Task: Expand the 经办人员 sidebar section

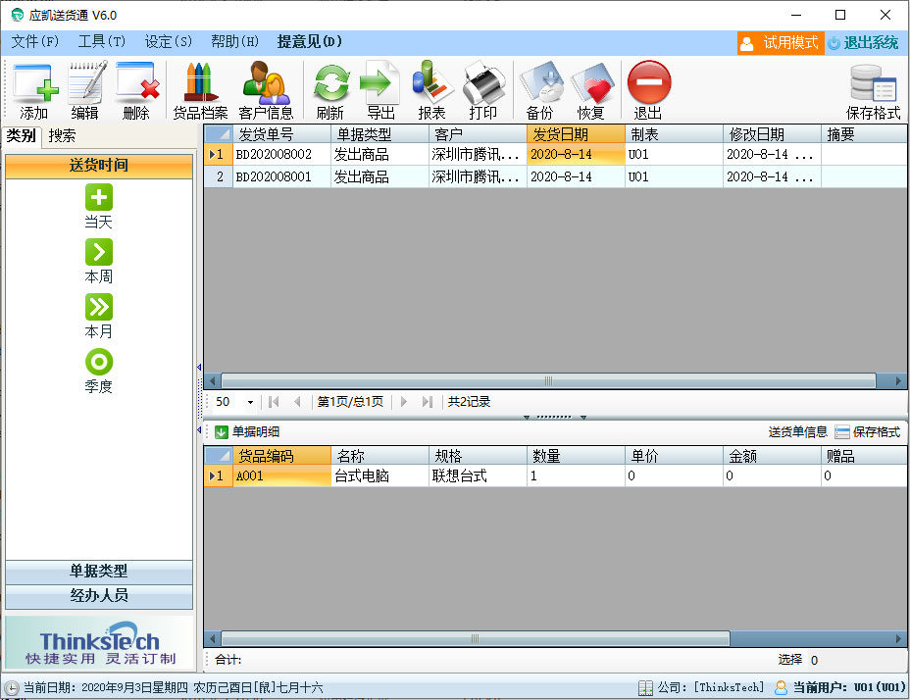Action: (99, 596)
